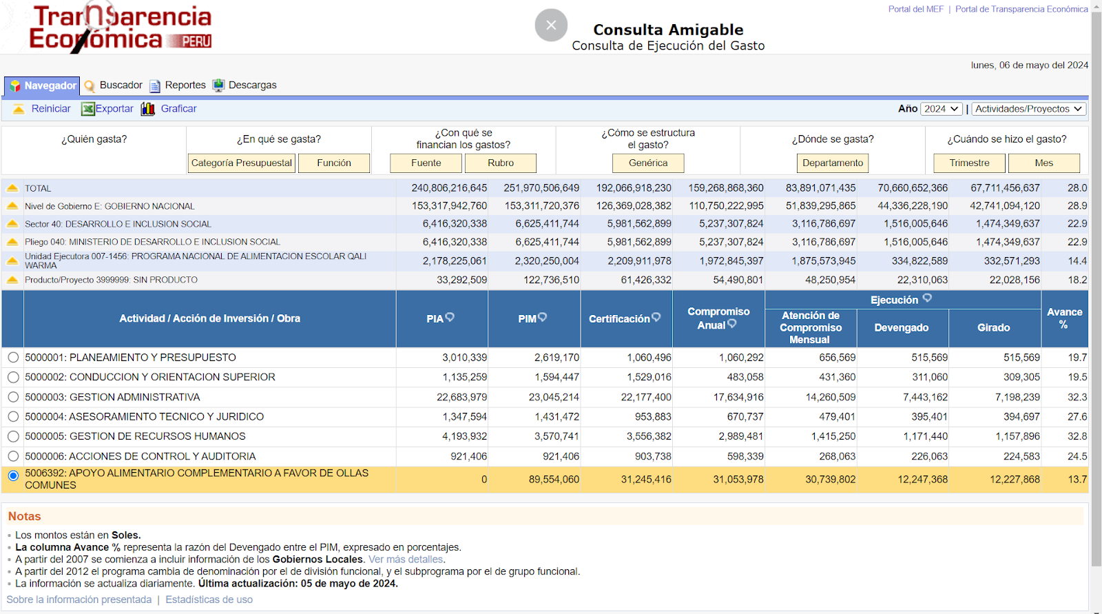The height and width of the screenshot is (614, 1102).
Task: Click scrollbar up arrow at top right
Action: (1096, 6)
